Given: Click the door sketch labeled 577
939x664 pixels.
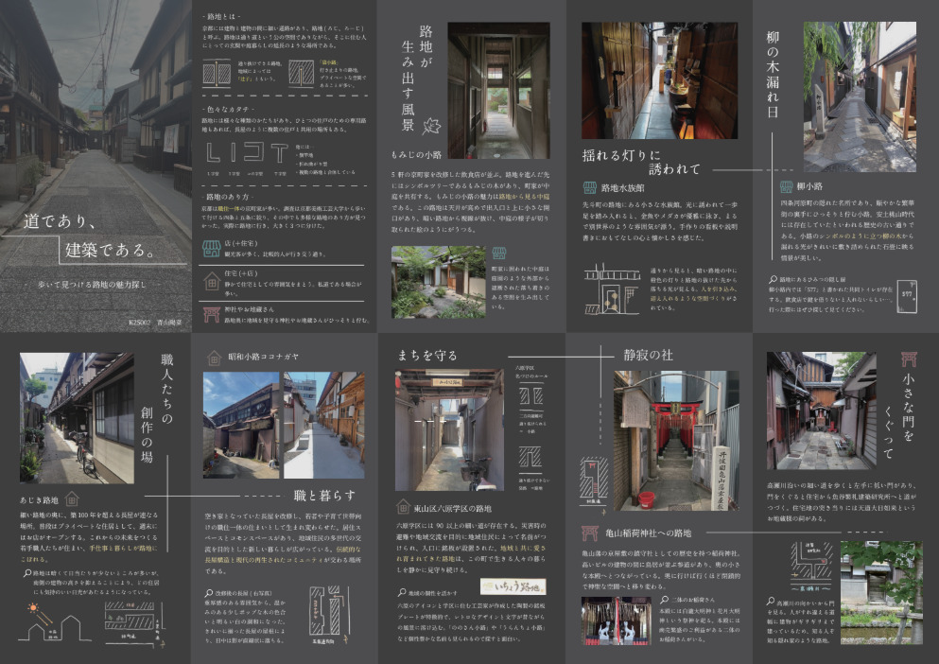Looking at the screenshot, I should point(907,297).
